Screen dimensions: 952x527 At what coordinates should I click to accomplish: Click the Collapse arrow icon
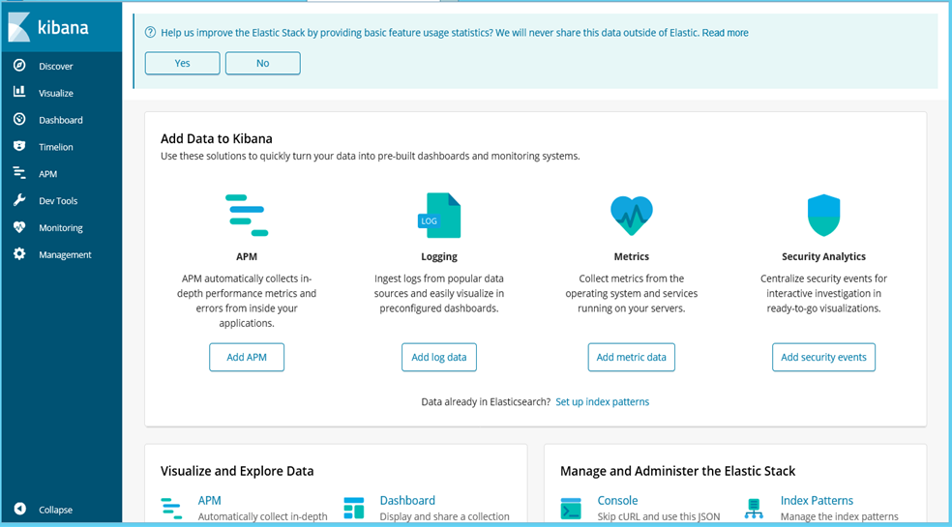[19, 509]
